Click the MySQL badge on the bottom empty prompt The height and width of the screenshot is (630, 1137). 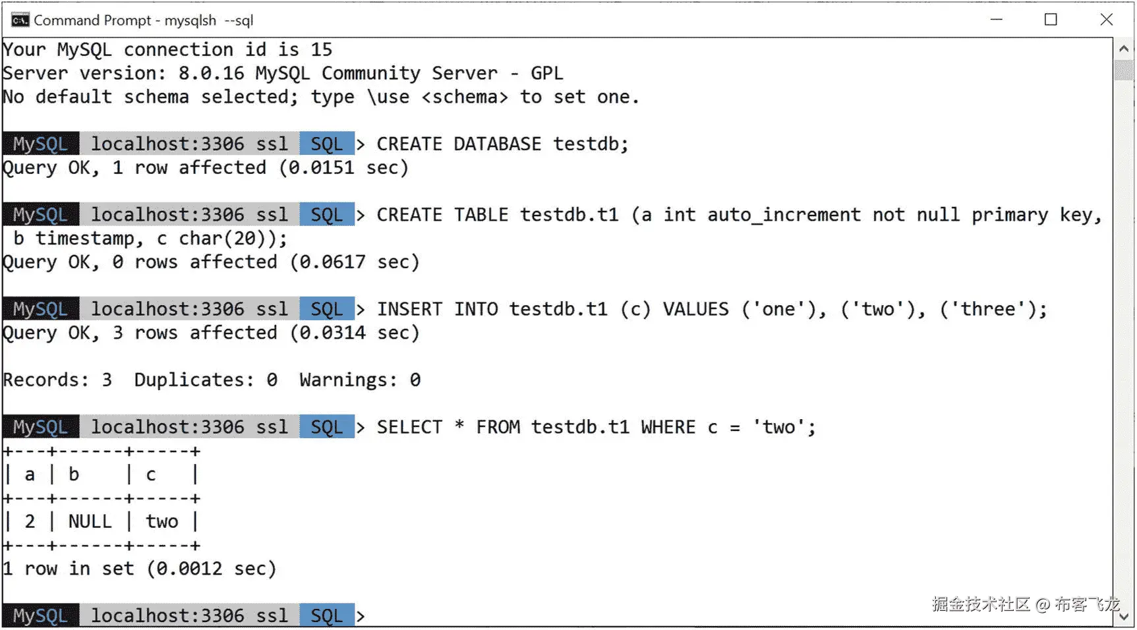pos(38,615)
